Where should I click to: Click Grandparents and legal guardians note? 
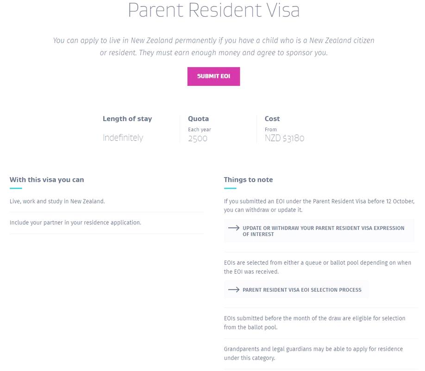click(313, 353)
